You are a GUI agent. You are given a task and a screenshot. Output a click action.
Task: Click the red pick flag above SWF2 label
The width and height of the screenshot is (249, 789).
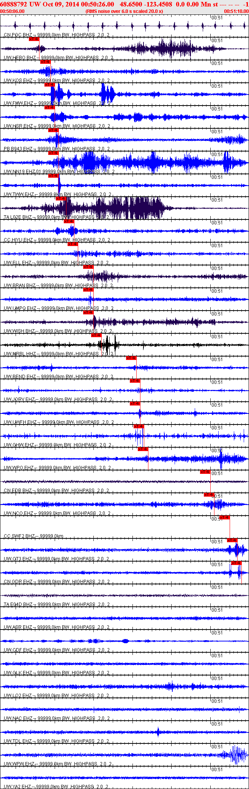coord(225,518)
